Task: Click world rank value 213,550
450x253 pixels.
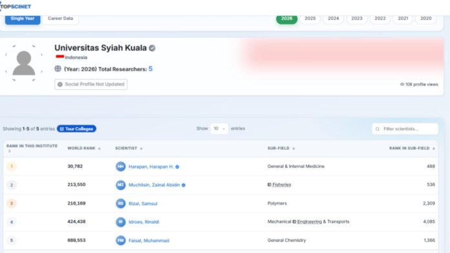Action: 76,185
